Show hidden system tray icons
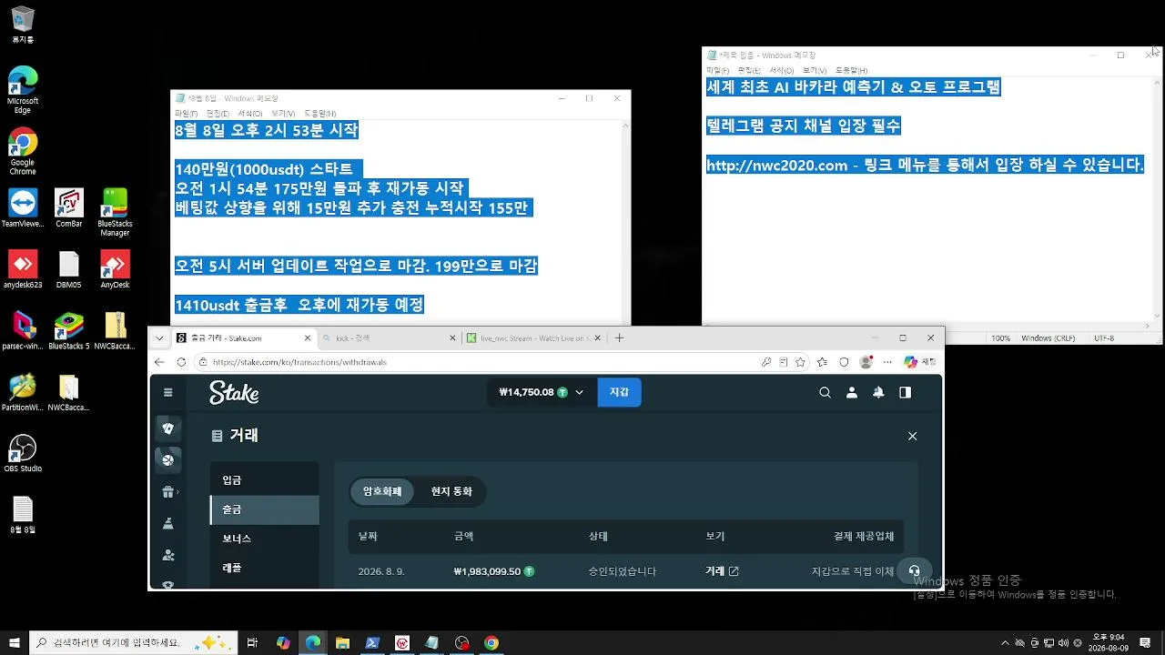 point(1005,643)
